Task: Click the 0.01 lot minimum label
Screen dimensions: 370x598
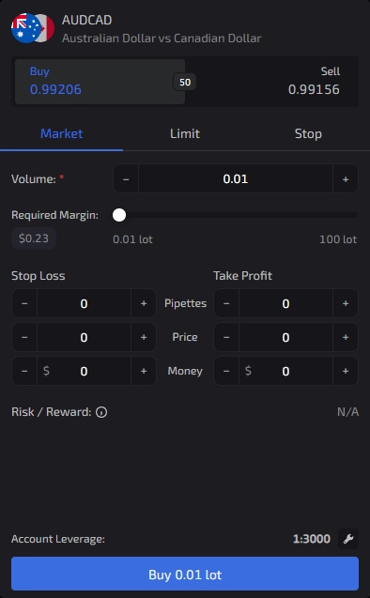Action: click(132, 239)
